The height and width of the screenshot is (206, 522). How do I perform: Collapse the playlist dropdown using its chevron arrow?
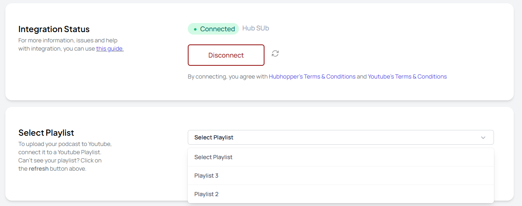click(483, 138)
